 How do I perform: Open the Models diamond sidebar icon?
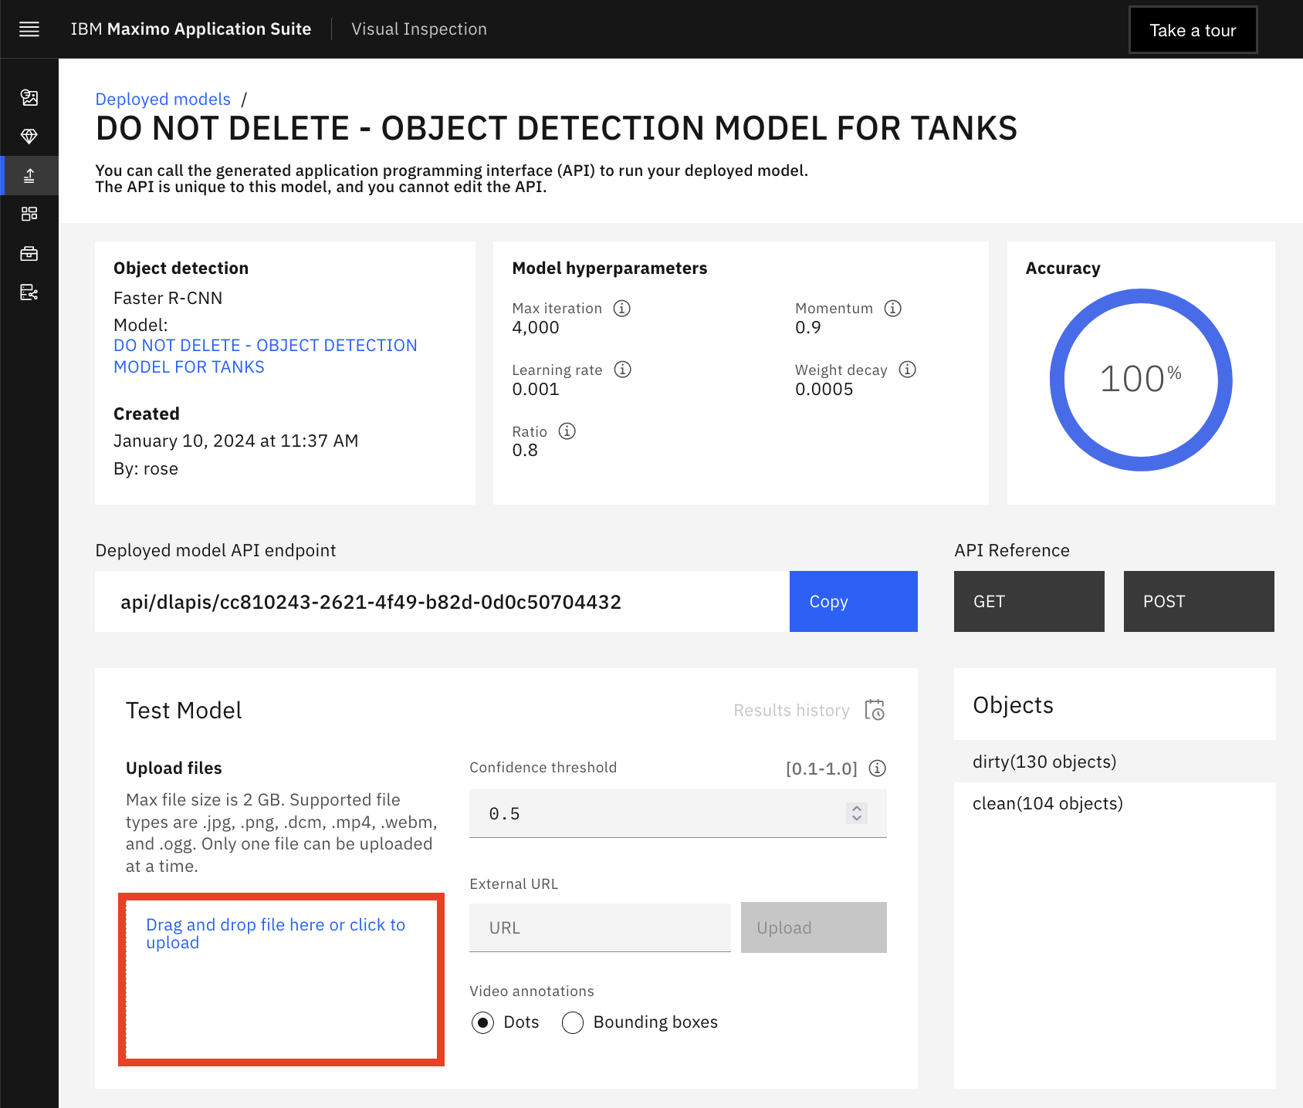(29, 137)
